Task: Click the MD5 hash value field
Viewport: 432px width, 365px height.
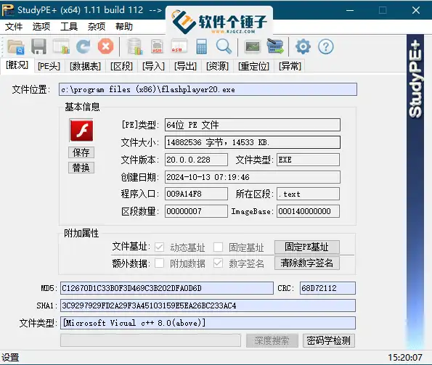Action: 167,288
